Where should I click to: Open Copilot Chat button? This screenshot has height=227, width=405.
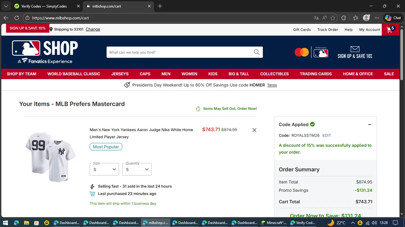pos(393,18)
